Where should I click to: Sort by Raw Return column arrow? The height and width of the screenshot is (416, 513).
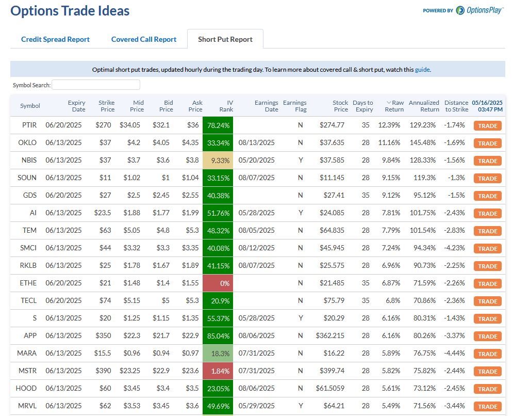click(x=389, y=103)
